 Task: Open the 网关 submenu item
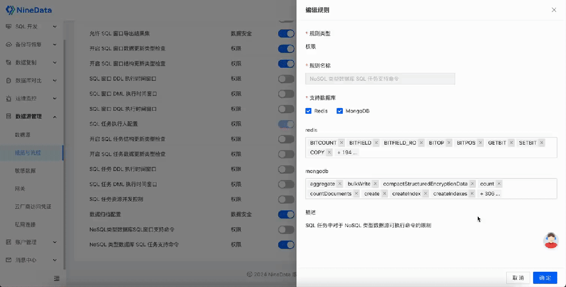[20, 188]
